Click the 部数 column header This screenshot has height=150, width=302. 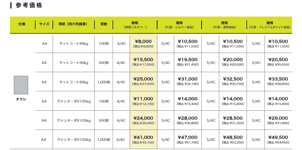[104, 24]
